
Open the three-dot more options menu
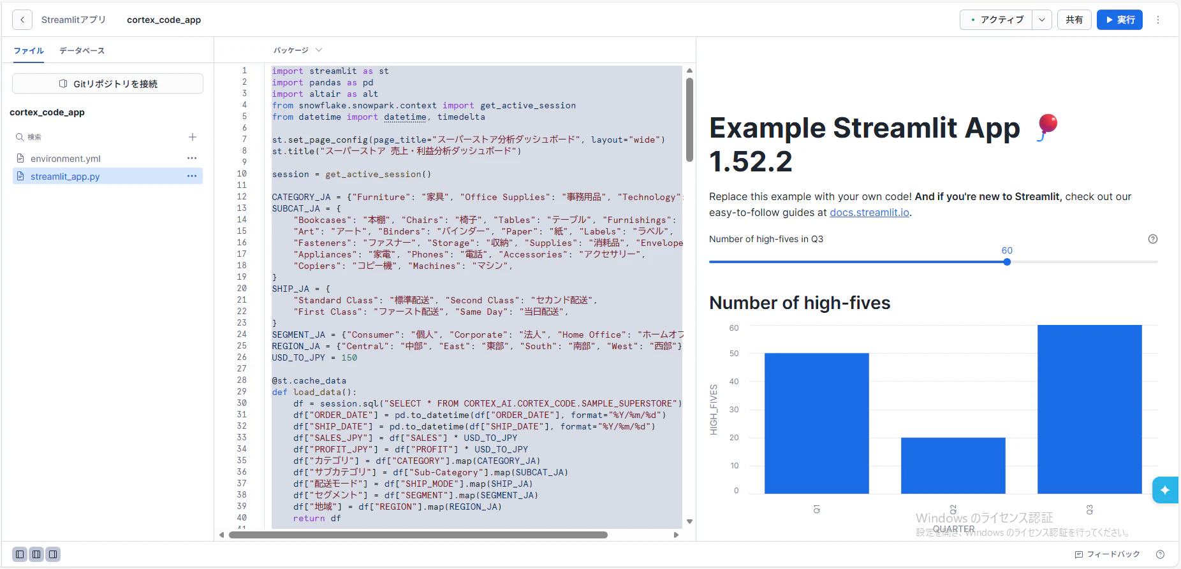[x=1158, y=20]
